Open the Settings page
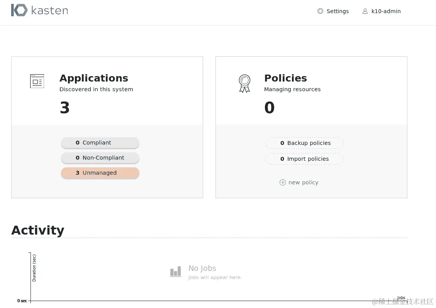This screenshot has width=436, height=308. point(337,11)
